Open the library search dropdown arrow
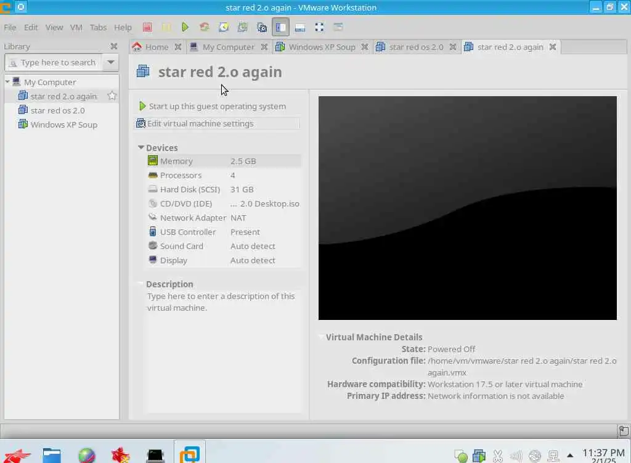 click(x=111, y=62)
